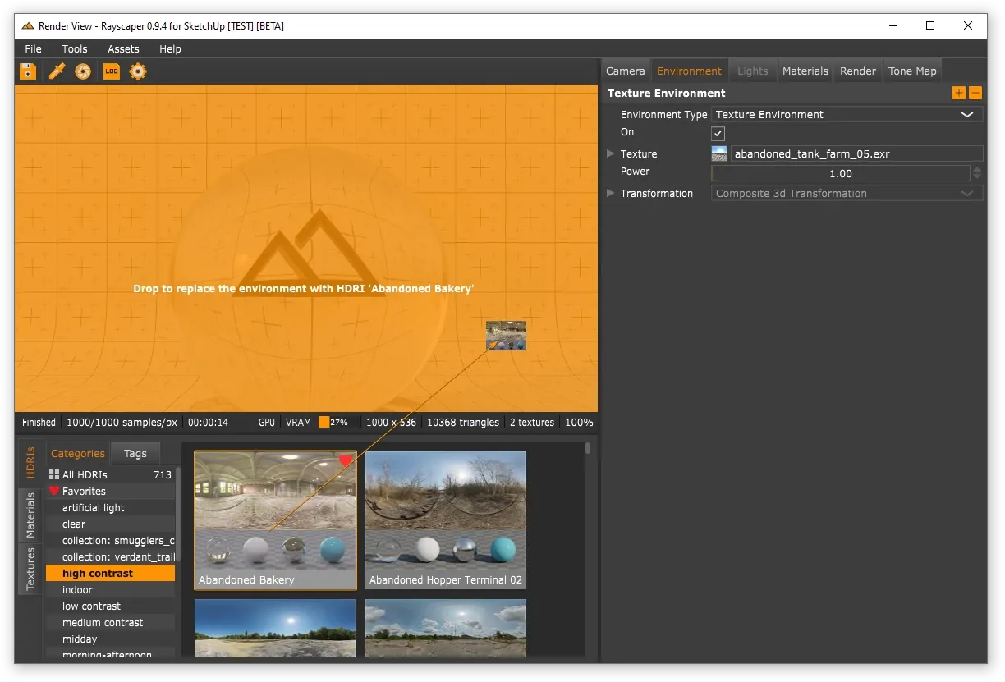The image size is (1005, 682).
Task: Switch to the Materials properties tab
Action: pos(805,71)
